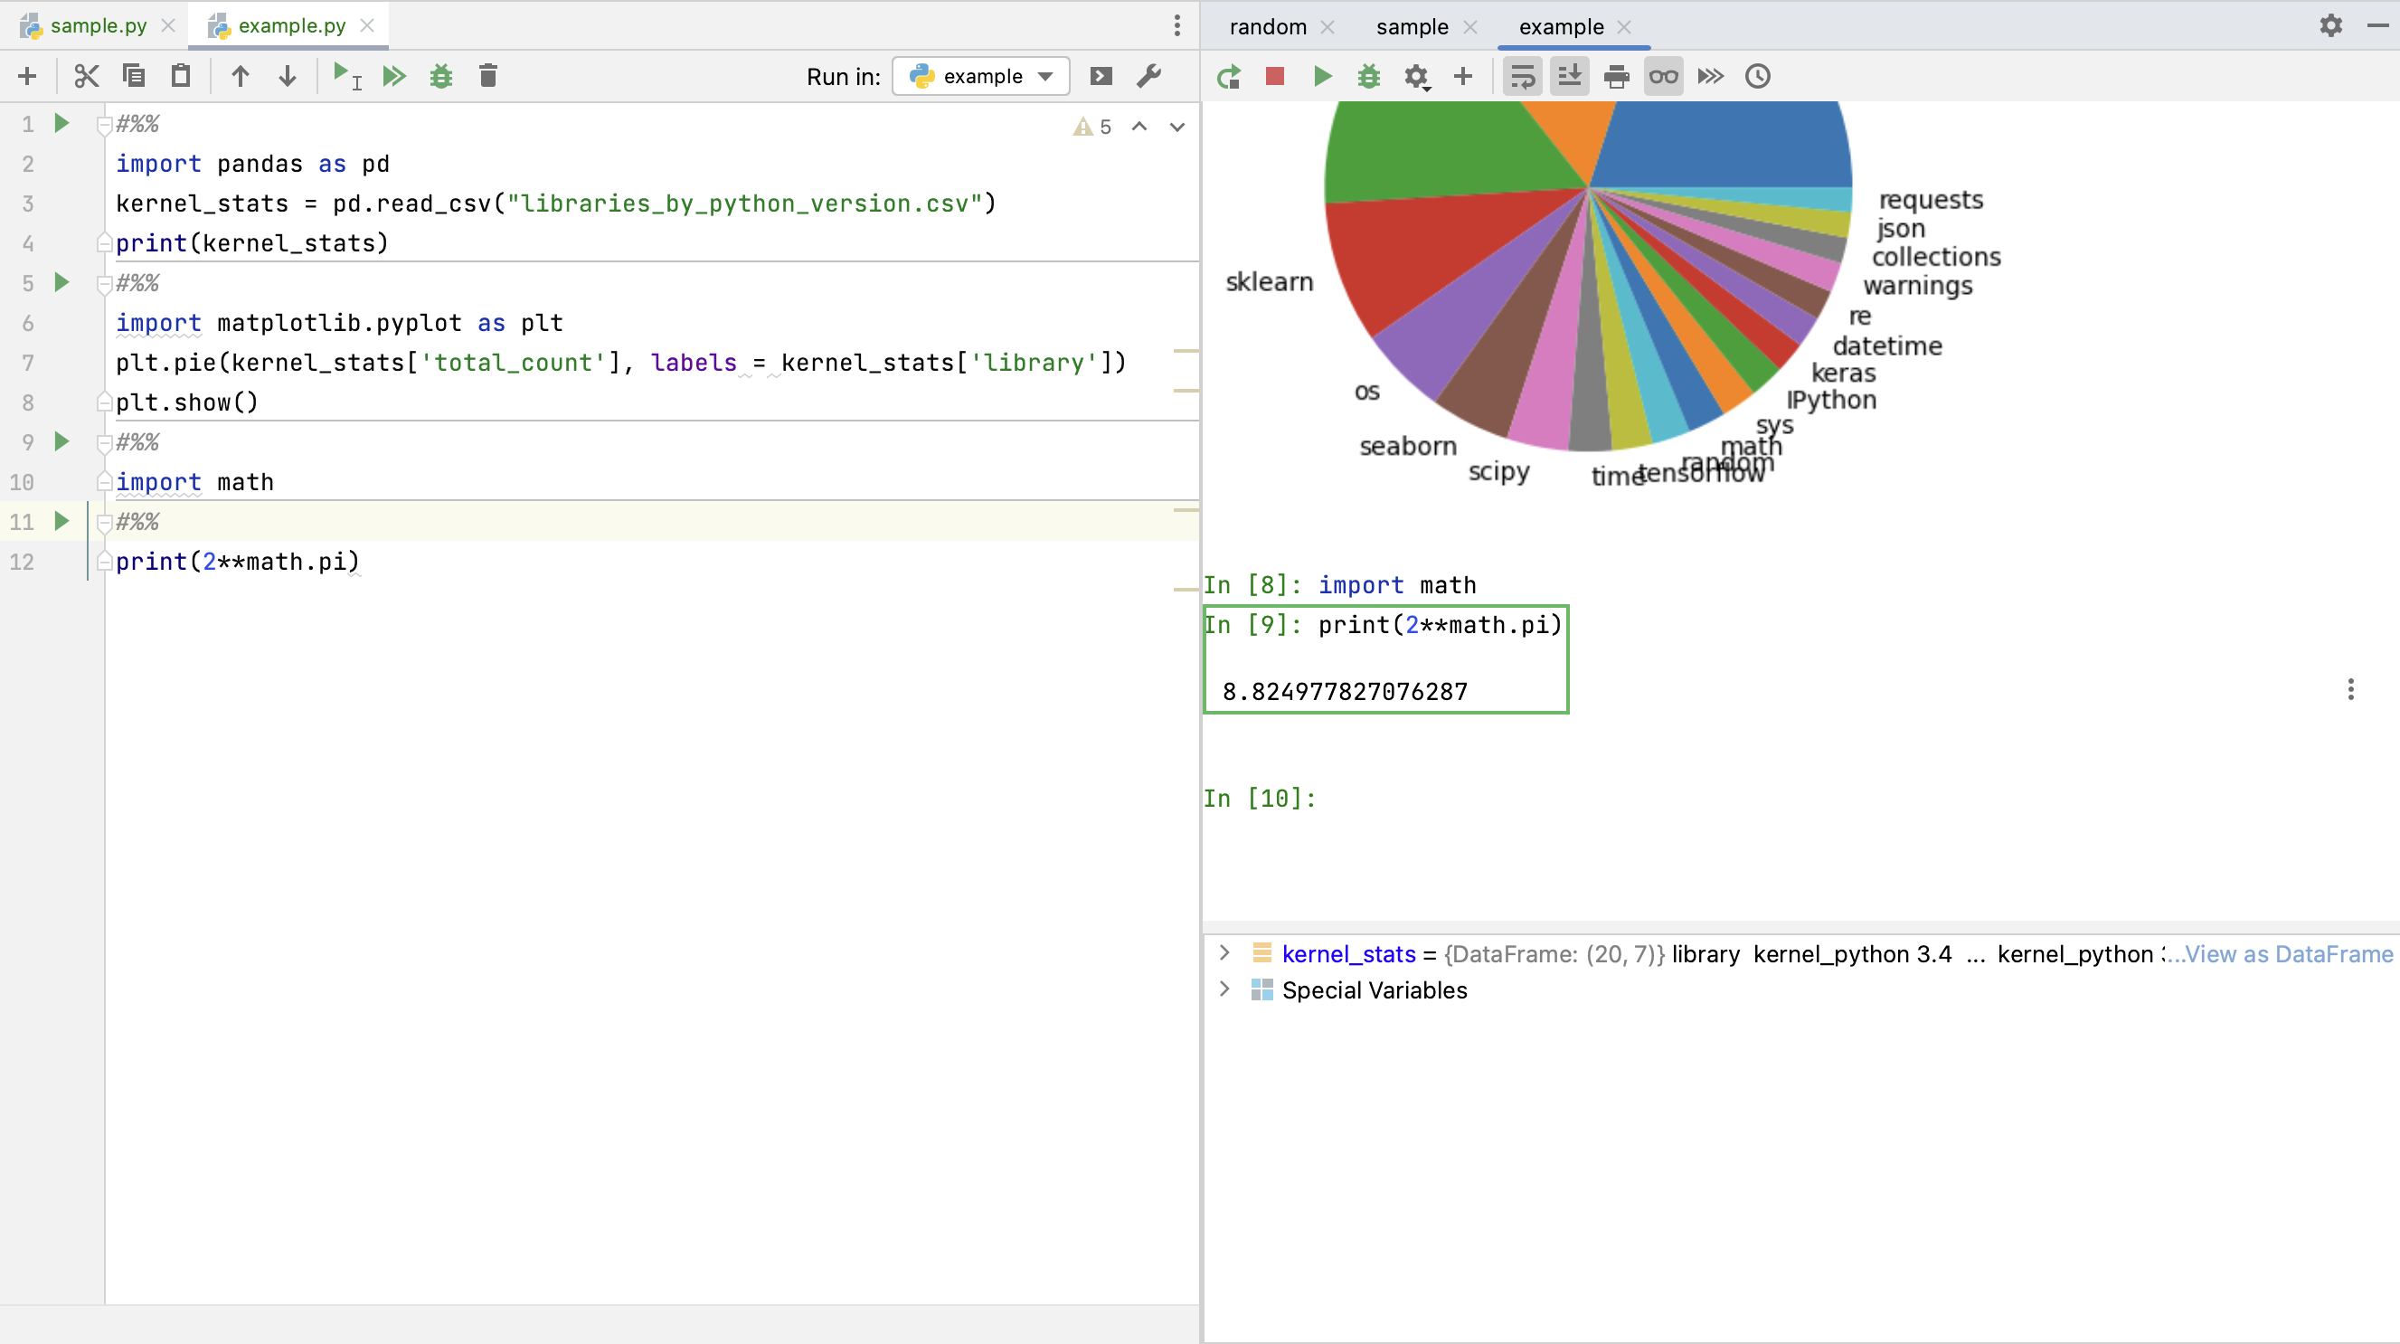Rerun the example console
The width and height of the screenshot is (2400, 1344).
[1228, 77]
